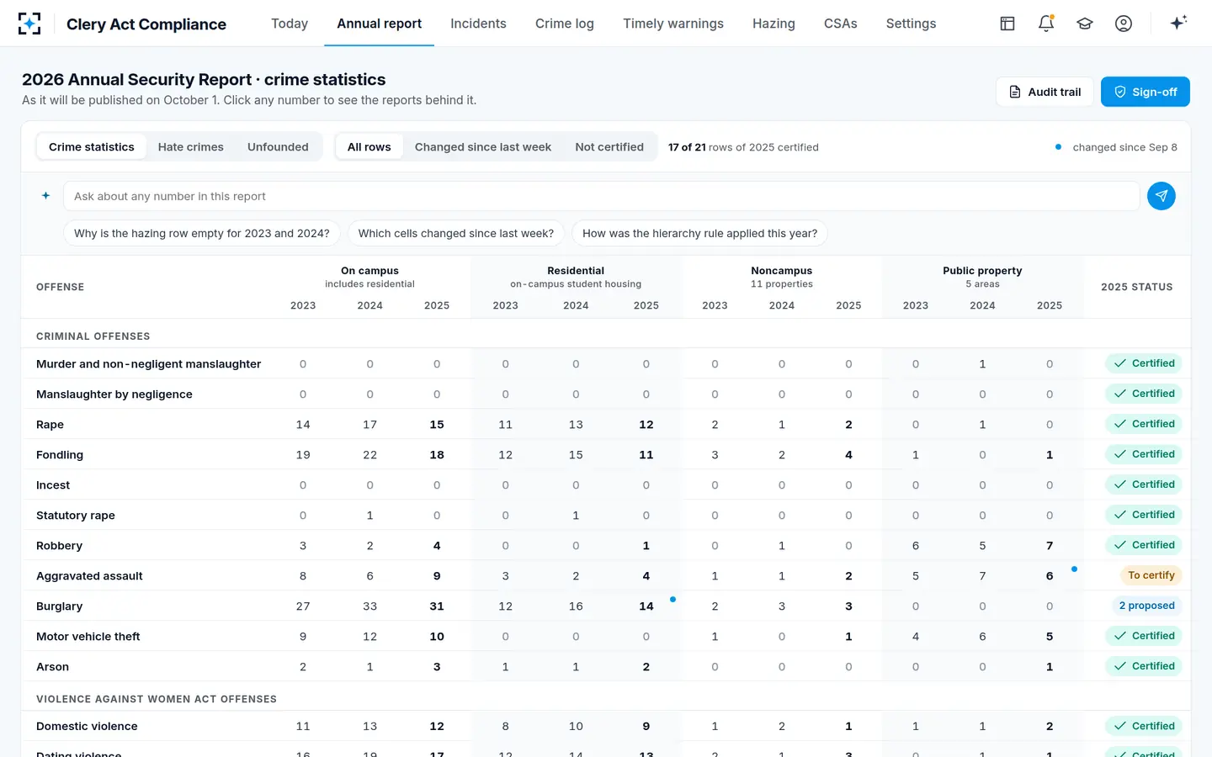This screenshot has height=757, width=1212.
Task: Open the Timely warnings tab
Action: pyautogui.click(x=673, y=24)
